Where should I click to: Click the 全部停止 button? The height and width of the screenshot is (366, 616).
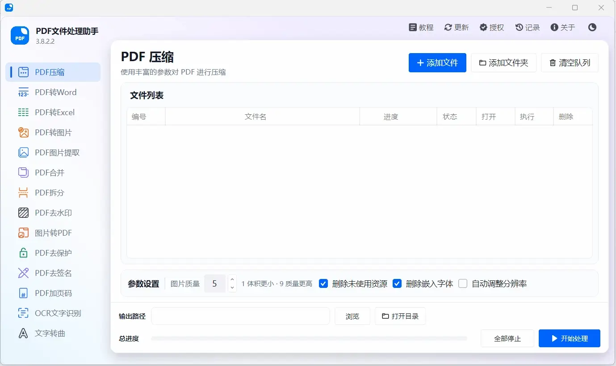[x=507, y=338]
